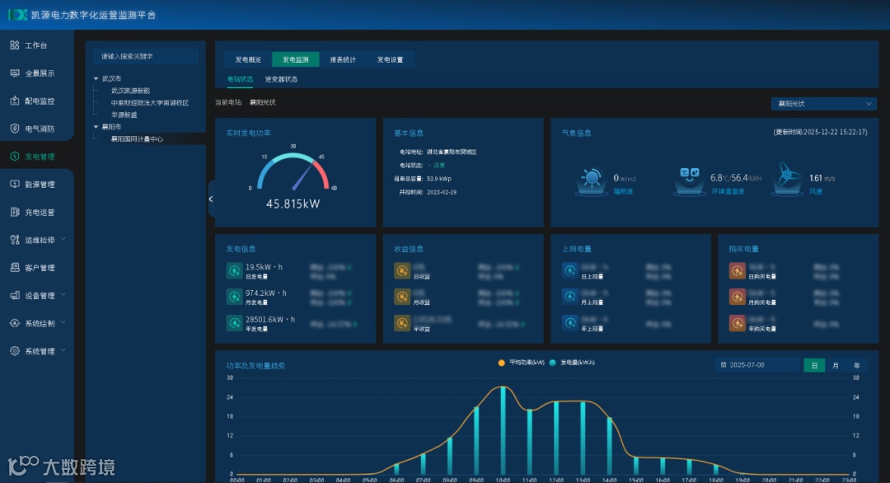This screenshot has height=483, width=890.
Task: Select the 电站状态 sub-tab
Action: pos(240,79)
